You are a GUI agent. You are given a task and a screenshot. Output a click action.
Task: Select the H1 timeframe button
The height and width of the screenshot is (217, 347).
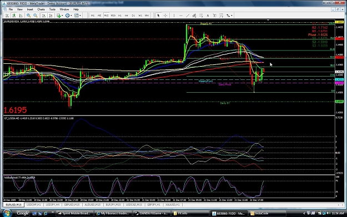coord(120,16)
